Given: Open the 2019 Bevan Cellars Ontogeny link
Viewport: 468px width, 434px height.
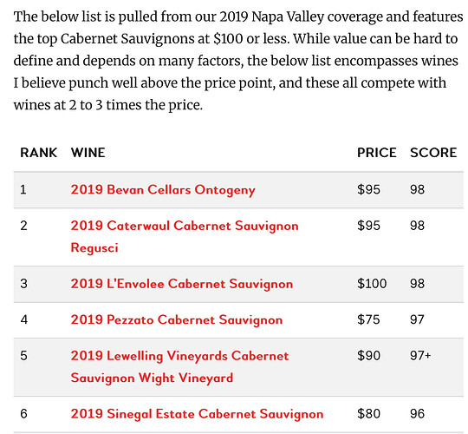Looking at the screenshot, I should pos(163,190).
